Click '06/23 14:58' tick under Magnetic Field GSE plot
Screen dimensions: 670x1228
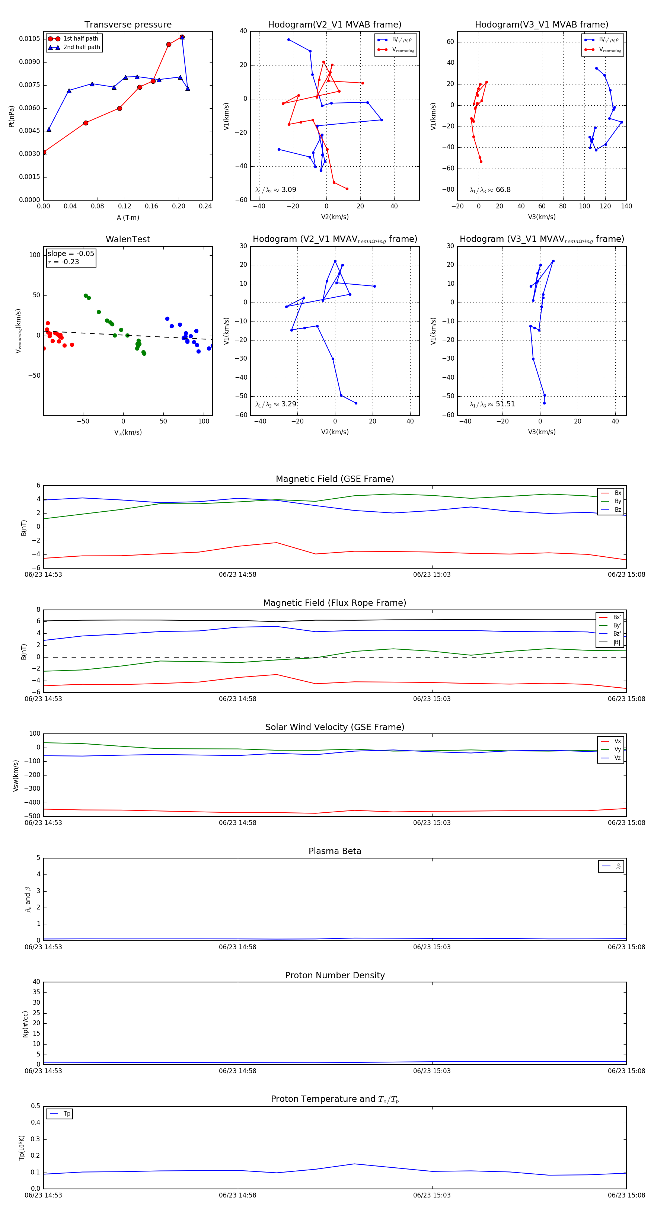click(237, 575)
